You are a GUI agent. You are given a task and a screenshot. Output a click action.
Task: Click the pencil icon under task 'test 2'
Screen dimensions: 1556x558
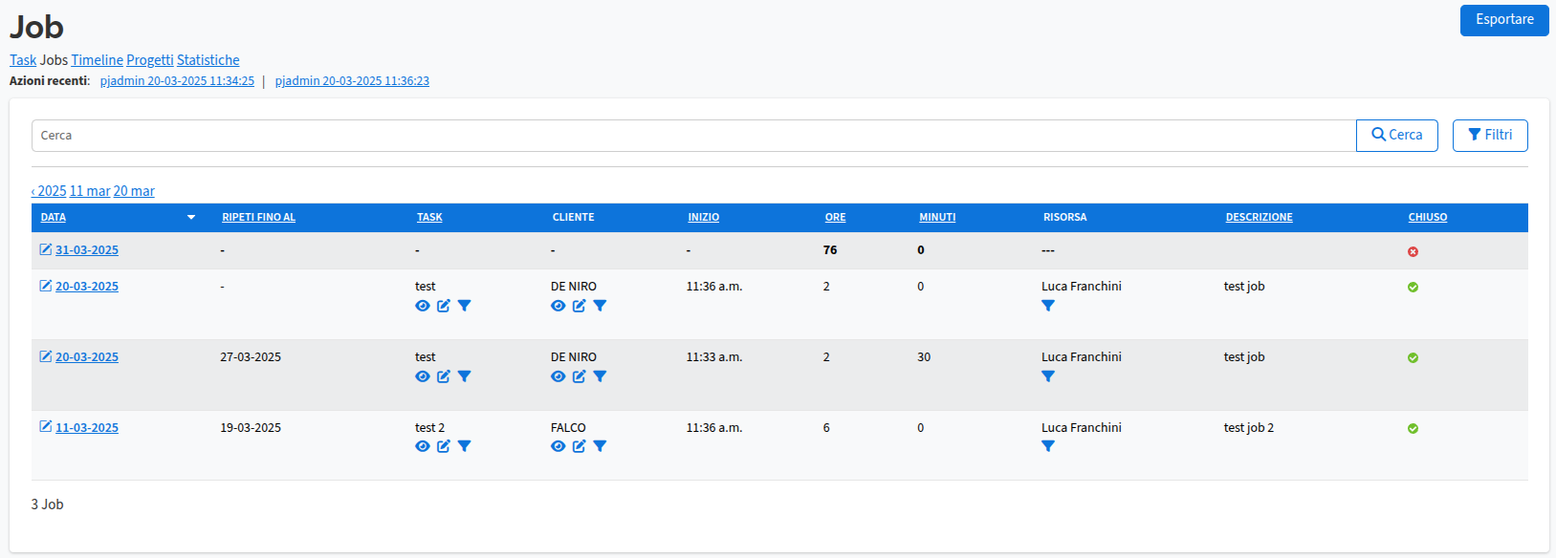pyautogui.click(x=444, y=446)
